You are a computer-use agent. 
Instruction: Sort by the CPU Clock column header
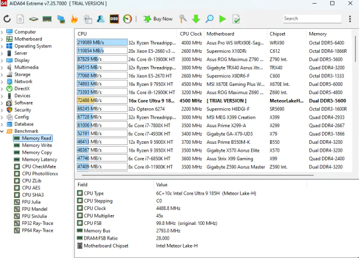191,34
